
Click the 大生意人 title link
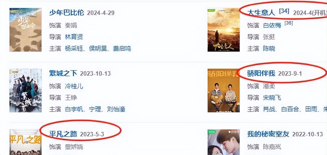tap(261, 13)
